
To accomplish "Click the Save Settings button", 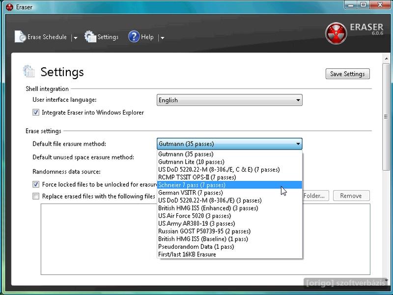I will pos(348,74).
